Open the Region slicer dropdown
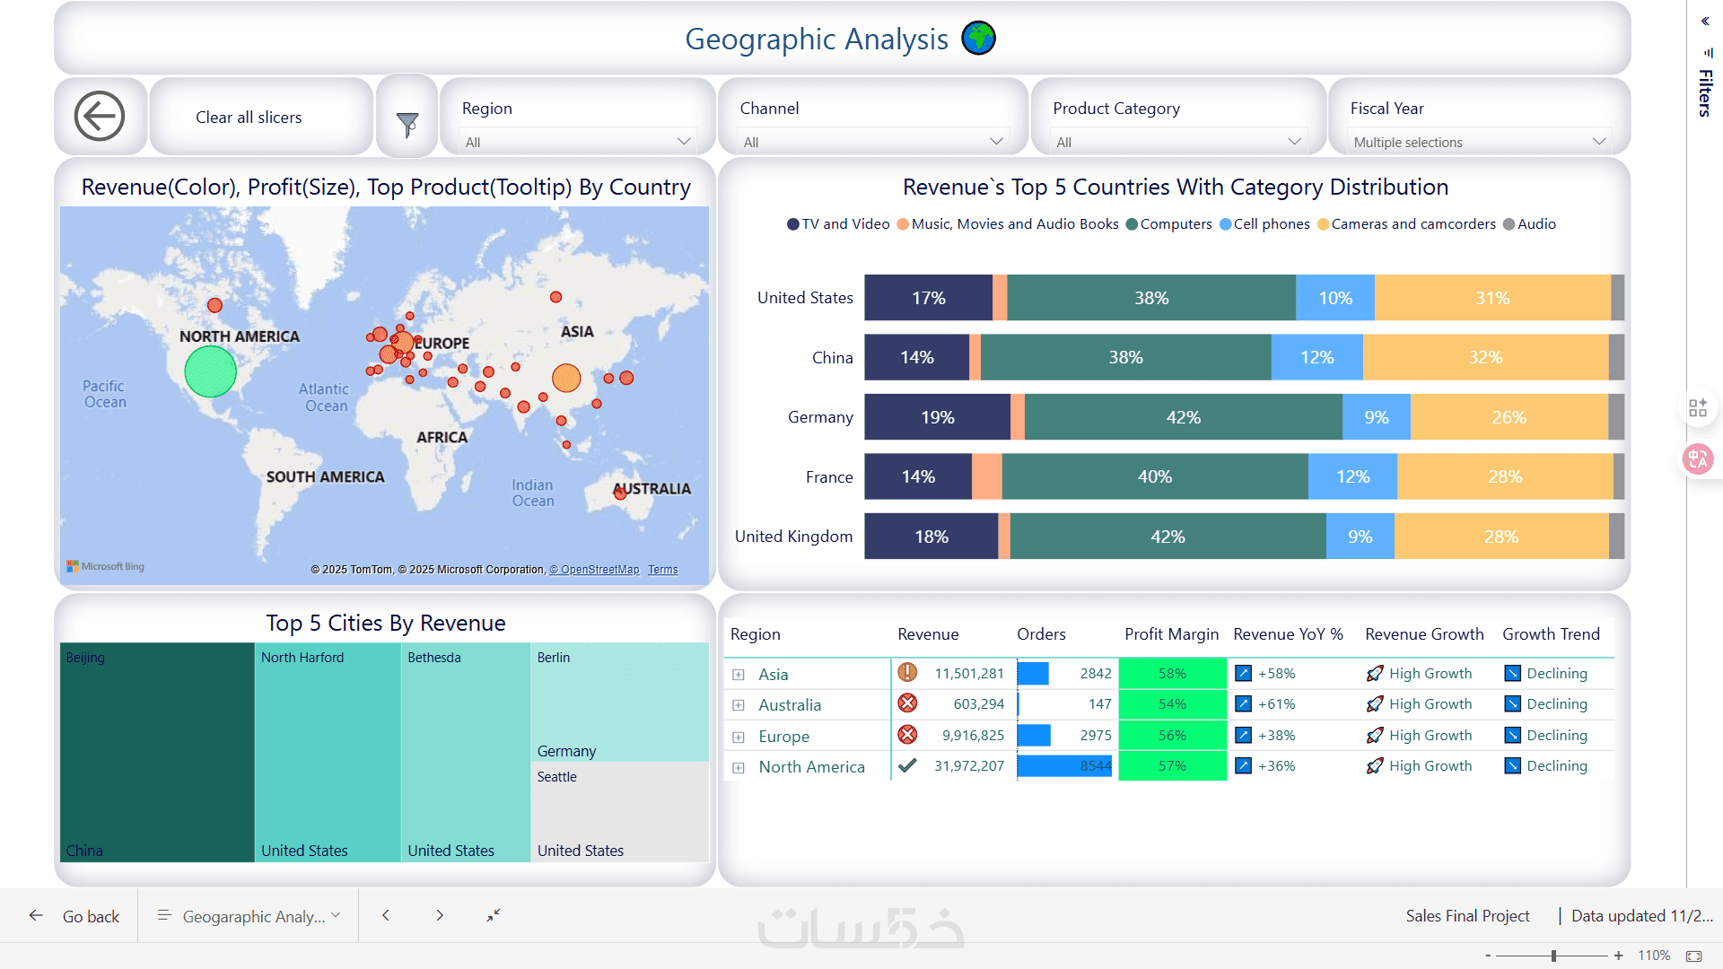The width and height of the screenshot is (1723, 969). [576, 142]
